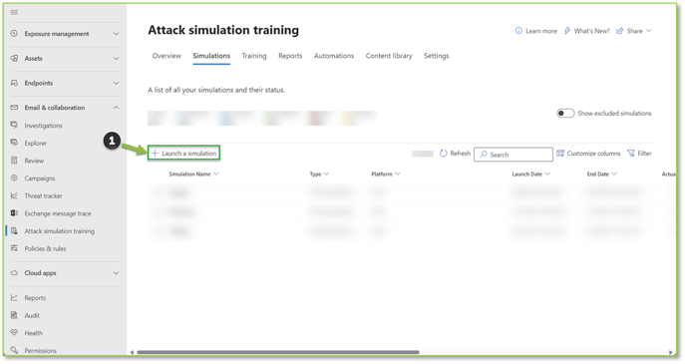
Task: Open the Content library tab
Action: [389, 56]
